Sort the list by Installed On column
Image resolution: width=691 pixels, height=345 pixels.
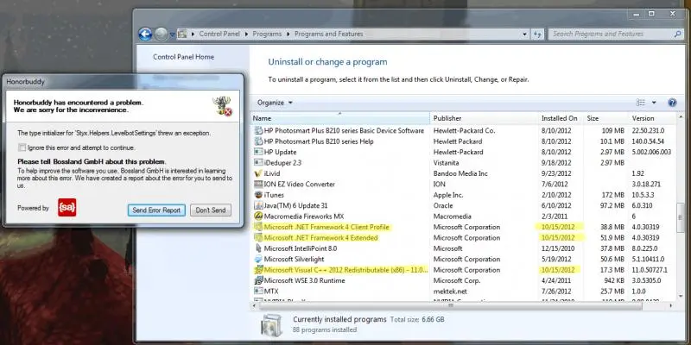click(x=561, y=118)
